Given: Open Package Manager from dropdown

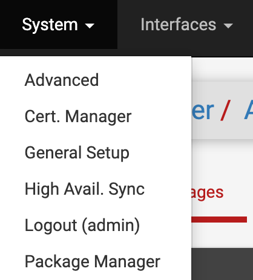Looking at the screenshot, I should click(x=96, y=261).
